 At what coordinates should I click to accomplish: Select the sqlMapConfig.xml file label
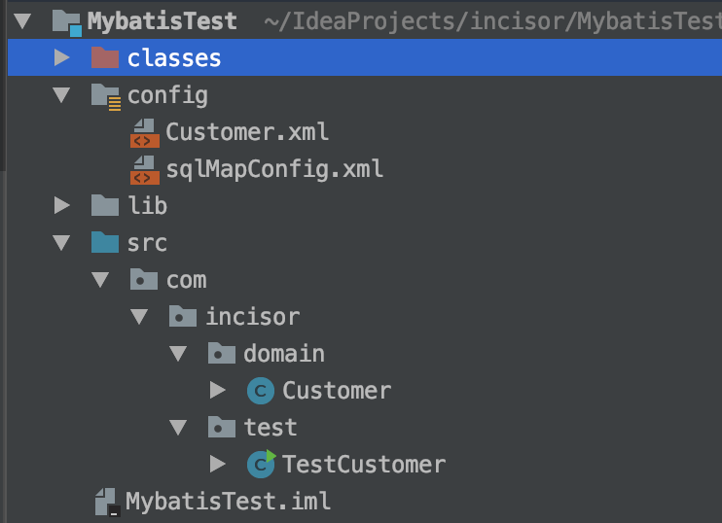coord(274,169)
